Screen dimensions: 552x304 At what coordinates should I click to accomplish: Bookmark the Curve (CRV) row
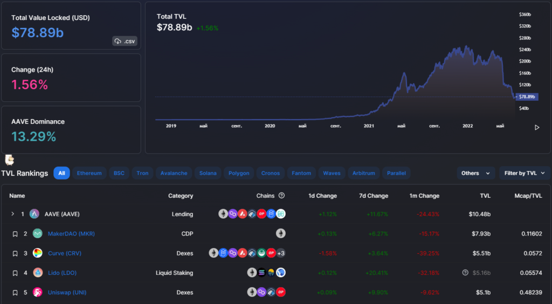point(15,253)
